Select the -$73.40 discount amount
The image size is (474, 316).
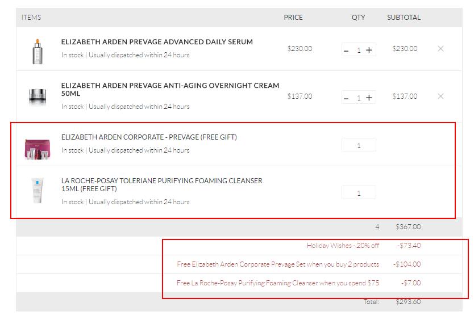point(409,246)
